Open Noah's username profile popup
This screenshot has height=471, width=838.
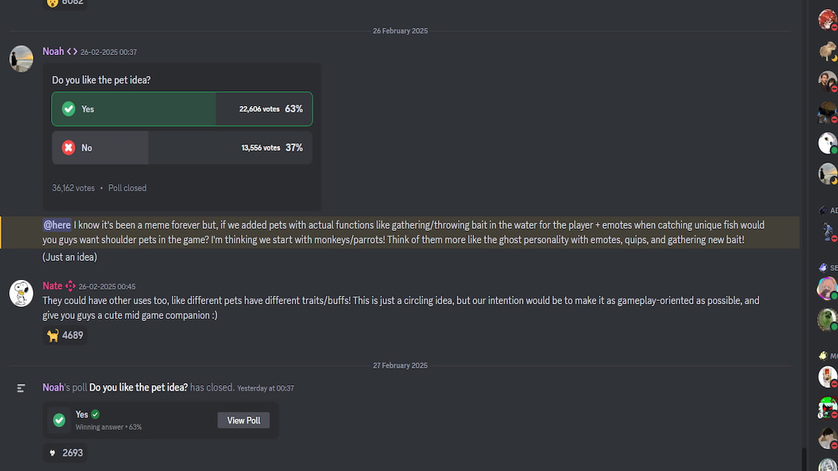click(x=53, y=52)
